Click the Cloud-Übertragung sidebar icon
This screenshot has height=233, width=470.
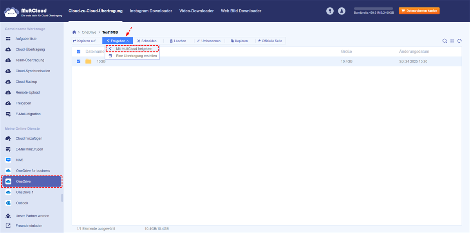[8, 50]
